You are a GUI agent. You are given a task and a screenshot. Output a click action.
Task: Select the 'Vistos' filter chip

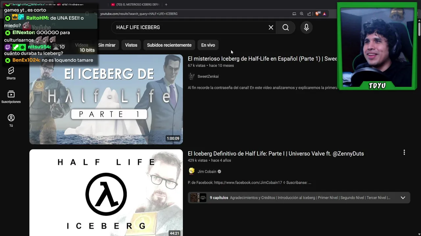pos(131,45)
